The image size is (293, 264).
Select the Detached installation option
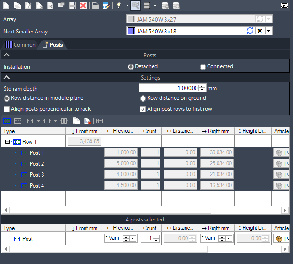point(143,66)
